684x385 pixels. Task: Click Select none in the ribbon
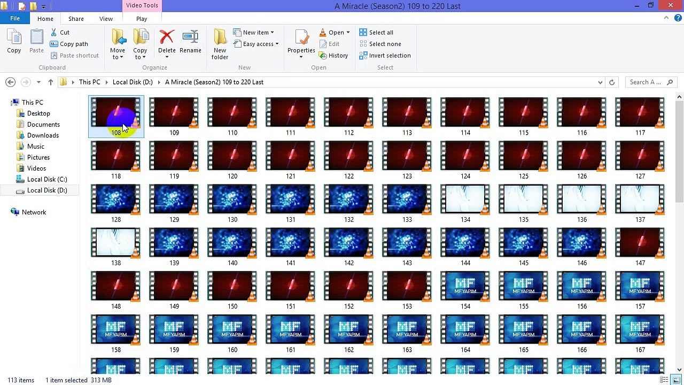[380, 44]
